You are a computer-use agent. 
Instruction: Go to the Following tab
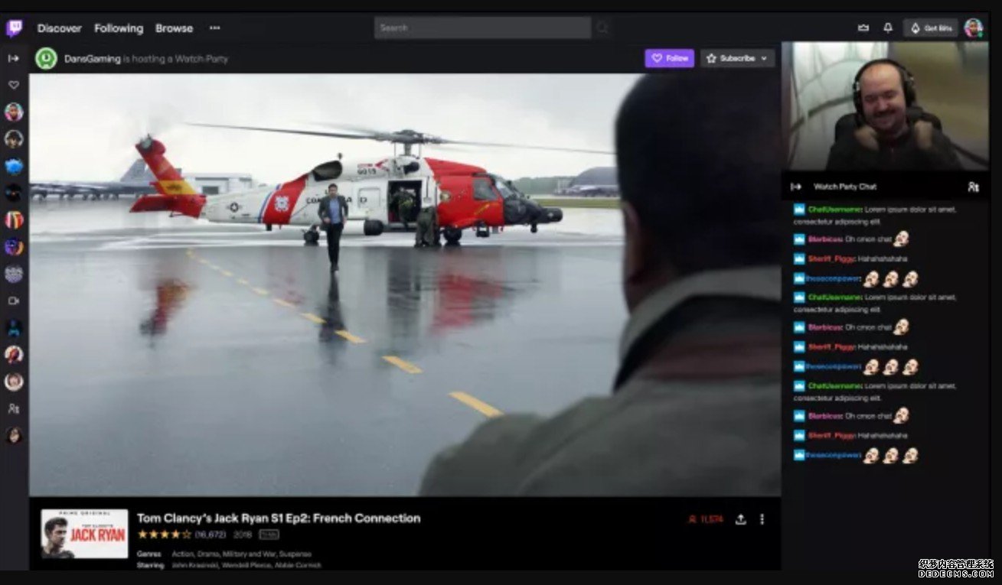point(119,28)
